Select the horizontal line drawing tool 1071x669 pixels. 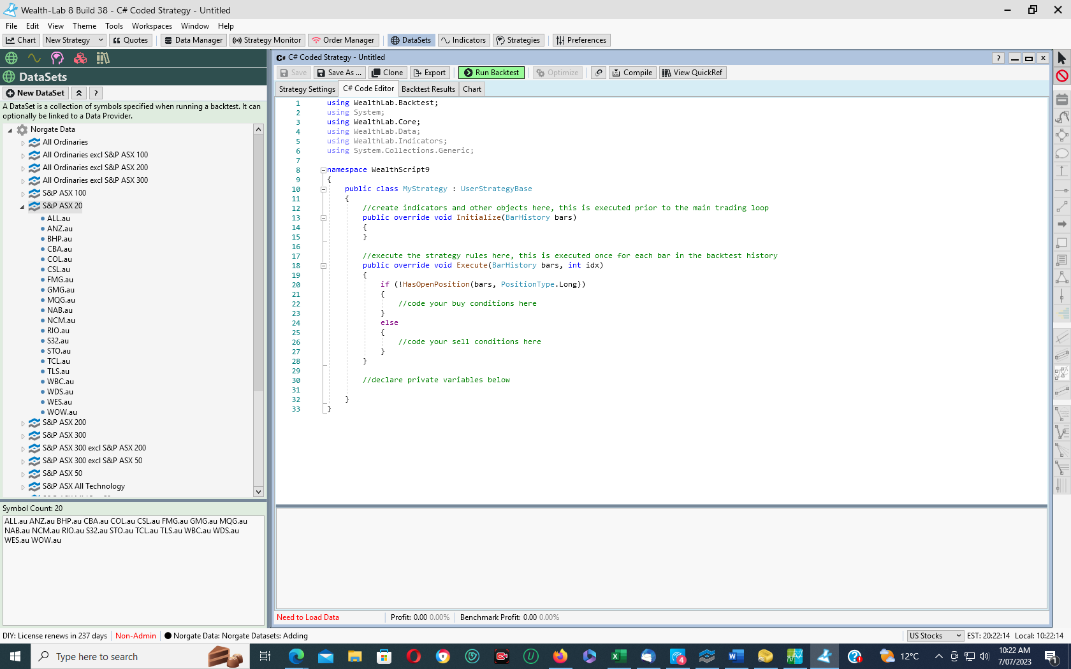tap(1061, 190)
